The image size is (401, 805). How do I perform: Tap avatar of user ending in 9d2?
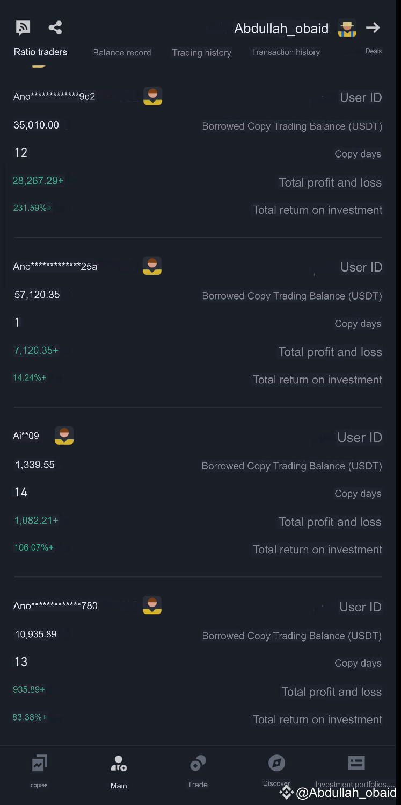153,96
